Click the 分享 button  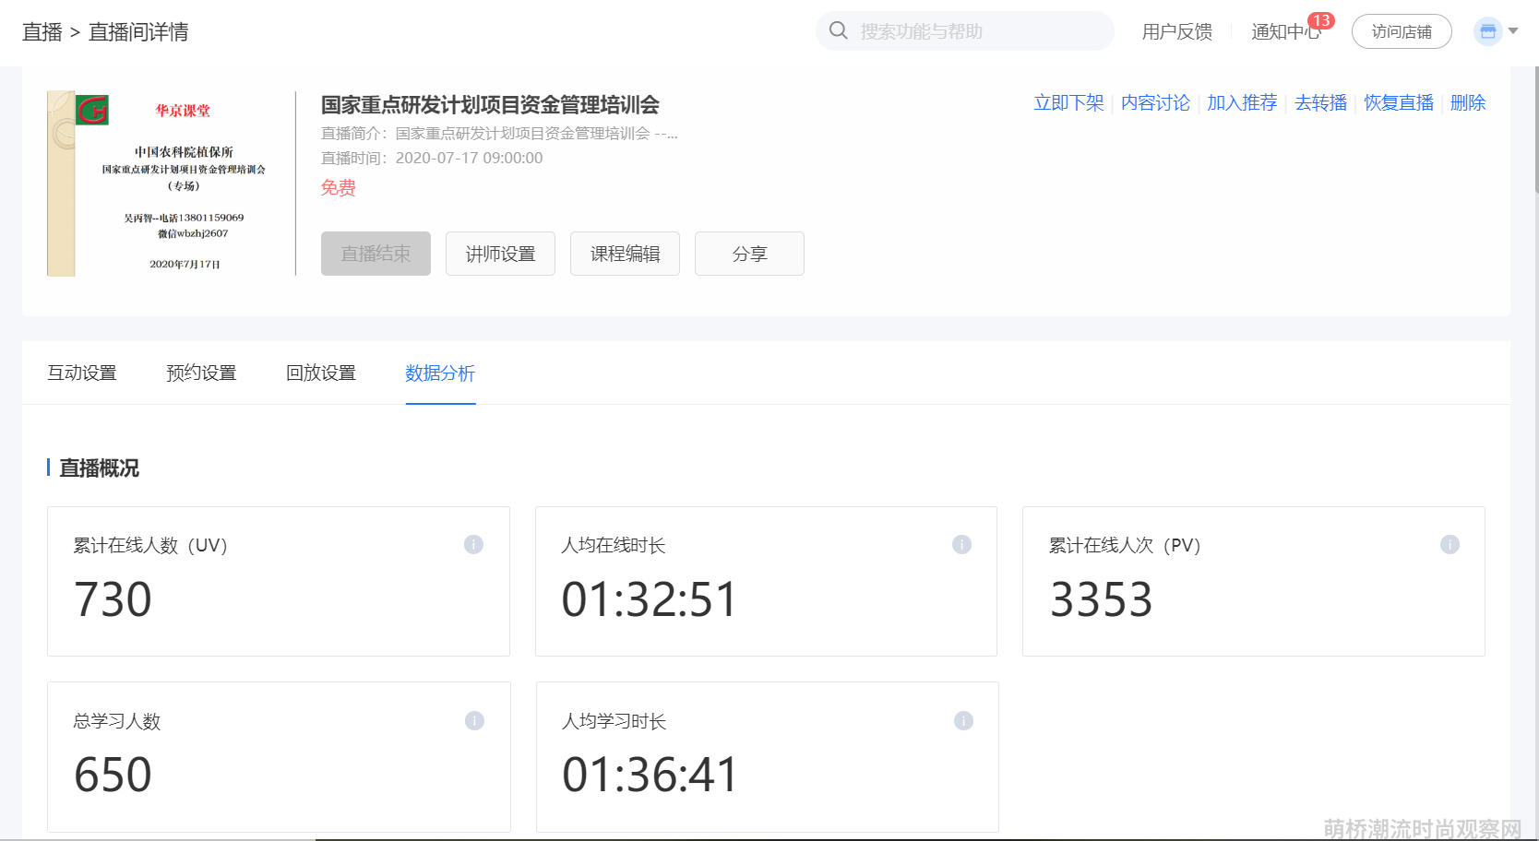coord(749,254)
